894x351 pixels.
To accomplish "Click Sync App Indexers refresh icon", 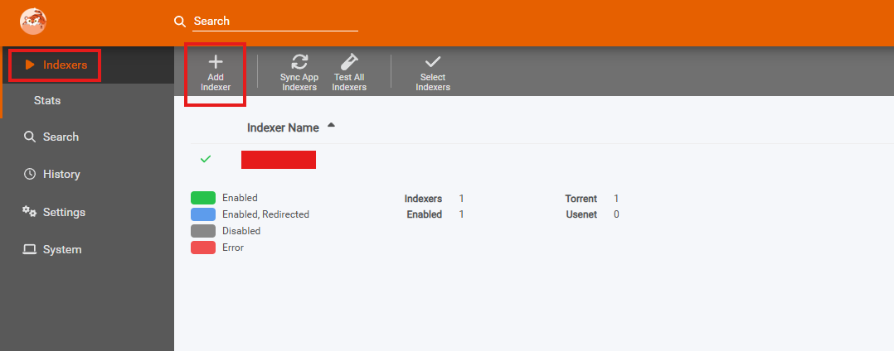I will [299, 62].
